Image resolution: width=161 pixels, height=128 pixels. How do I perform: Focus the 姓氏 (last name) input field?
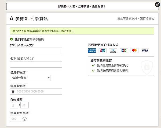36,51
